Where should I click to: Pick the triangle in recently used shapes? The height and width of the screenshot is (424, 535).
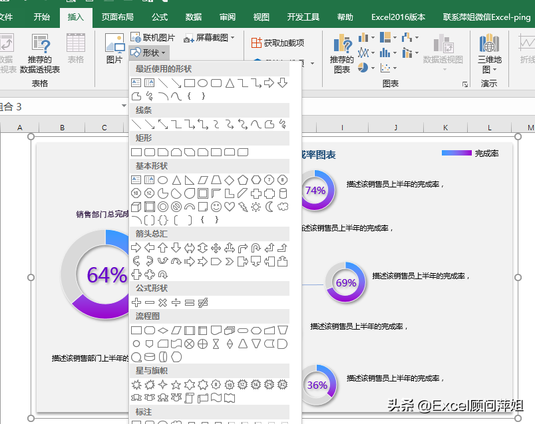click(x=230, y=83)
